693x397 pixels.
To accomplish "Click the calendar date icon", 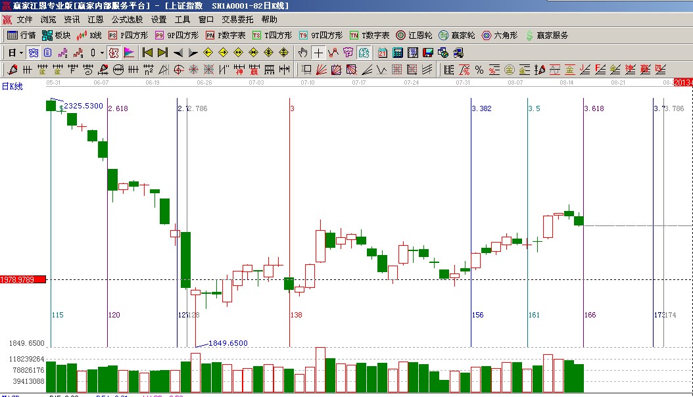I will click(383, 53).
